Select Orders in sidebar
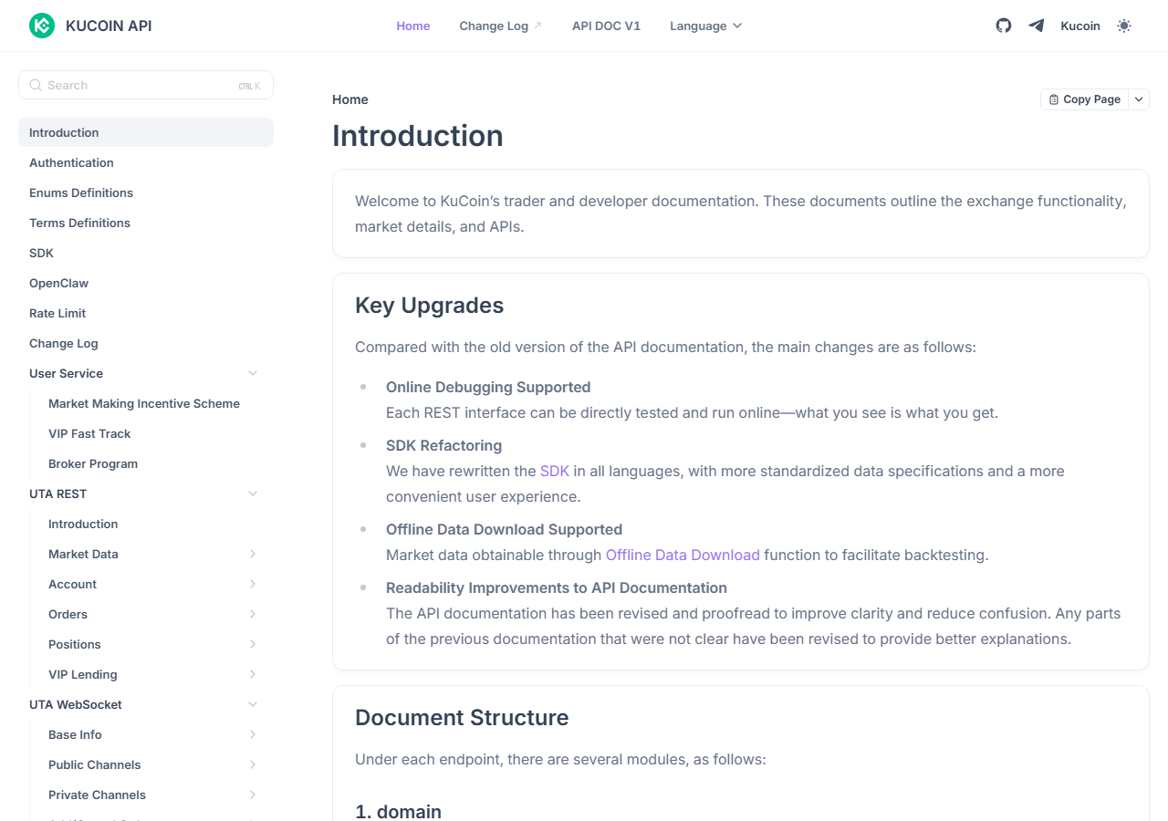Image resolution: width=1168 pixels, height=821 pixels. (68, 614)
